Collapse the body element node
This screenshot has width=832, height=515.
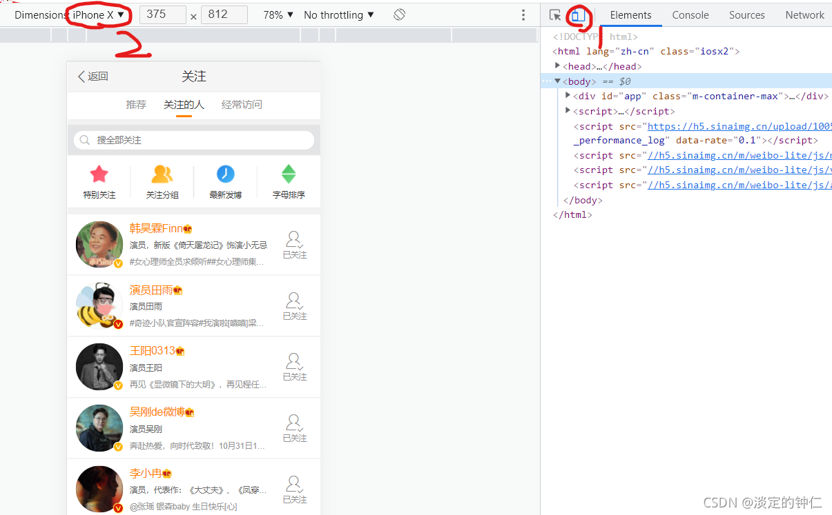558,81
